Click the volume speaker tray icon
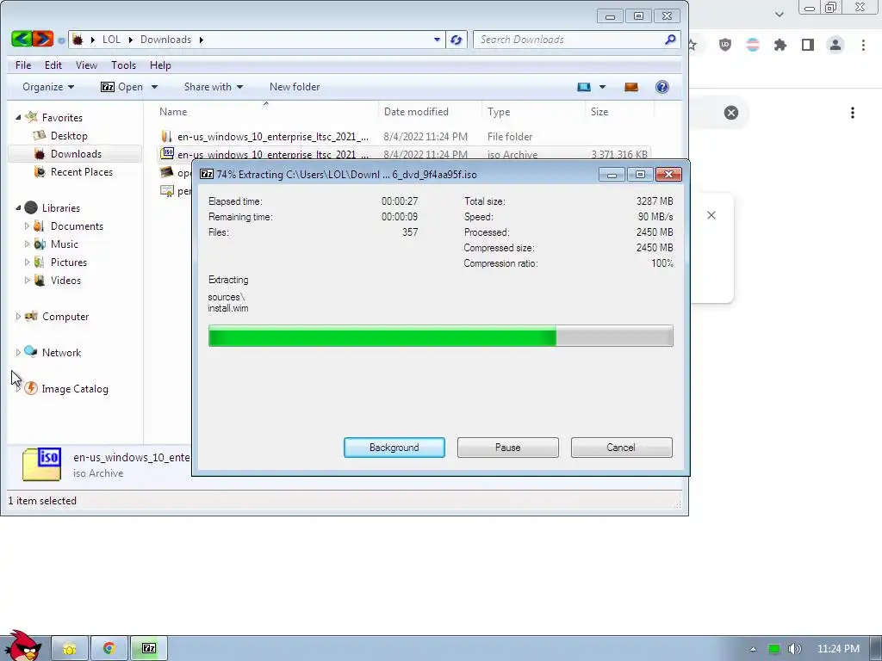Viewport: 882px width, 661px height. (x=795, y=649)
